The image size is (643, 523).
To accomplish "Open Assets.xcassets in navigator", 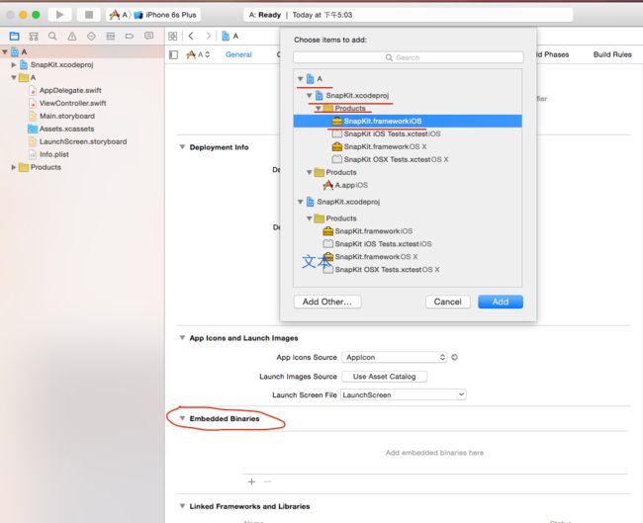I will click(61, 129).
